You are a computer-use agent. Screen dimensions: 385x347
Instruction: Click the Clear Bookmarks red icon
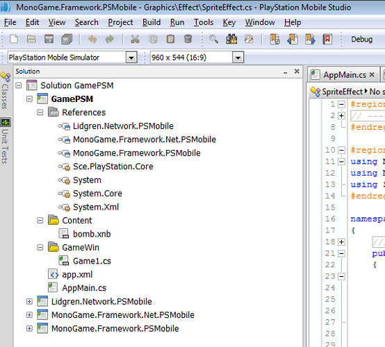coord(327,39)
